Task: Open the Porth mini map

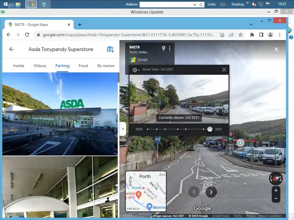Action: tap(146, 191)
